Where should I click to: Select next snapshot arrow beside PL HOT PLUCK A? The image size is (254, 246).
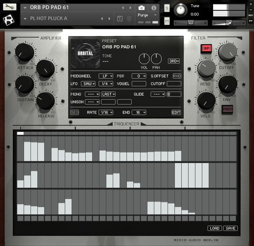coord(110,18)
